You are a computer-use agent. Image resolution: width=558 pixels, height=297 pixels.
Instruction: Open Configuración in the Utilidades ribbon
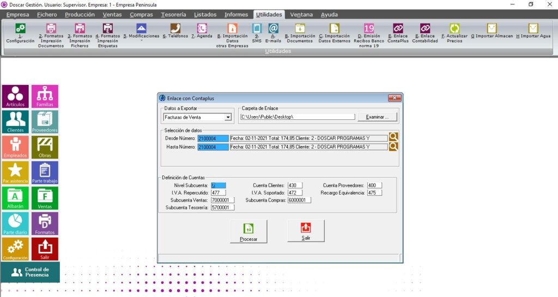(20, 32)
